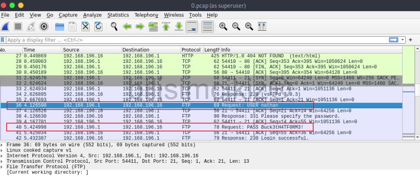Open a capture file with the folder icon
The image size is (420, 177).
pyautogui.click(x=60, y=26)
